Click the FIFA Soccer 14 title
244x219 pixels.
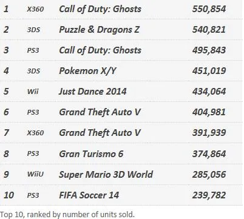(x=89, y=195)
